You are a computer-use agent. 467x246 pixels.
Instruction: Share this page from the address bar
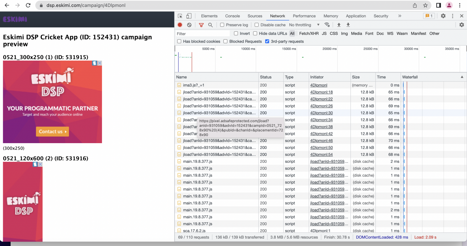click(415, 5)
